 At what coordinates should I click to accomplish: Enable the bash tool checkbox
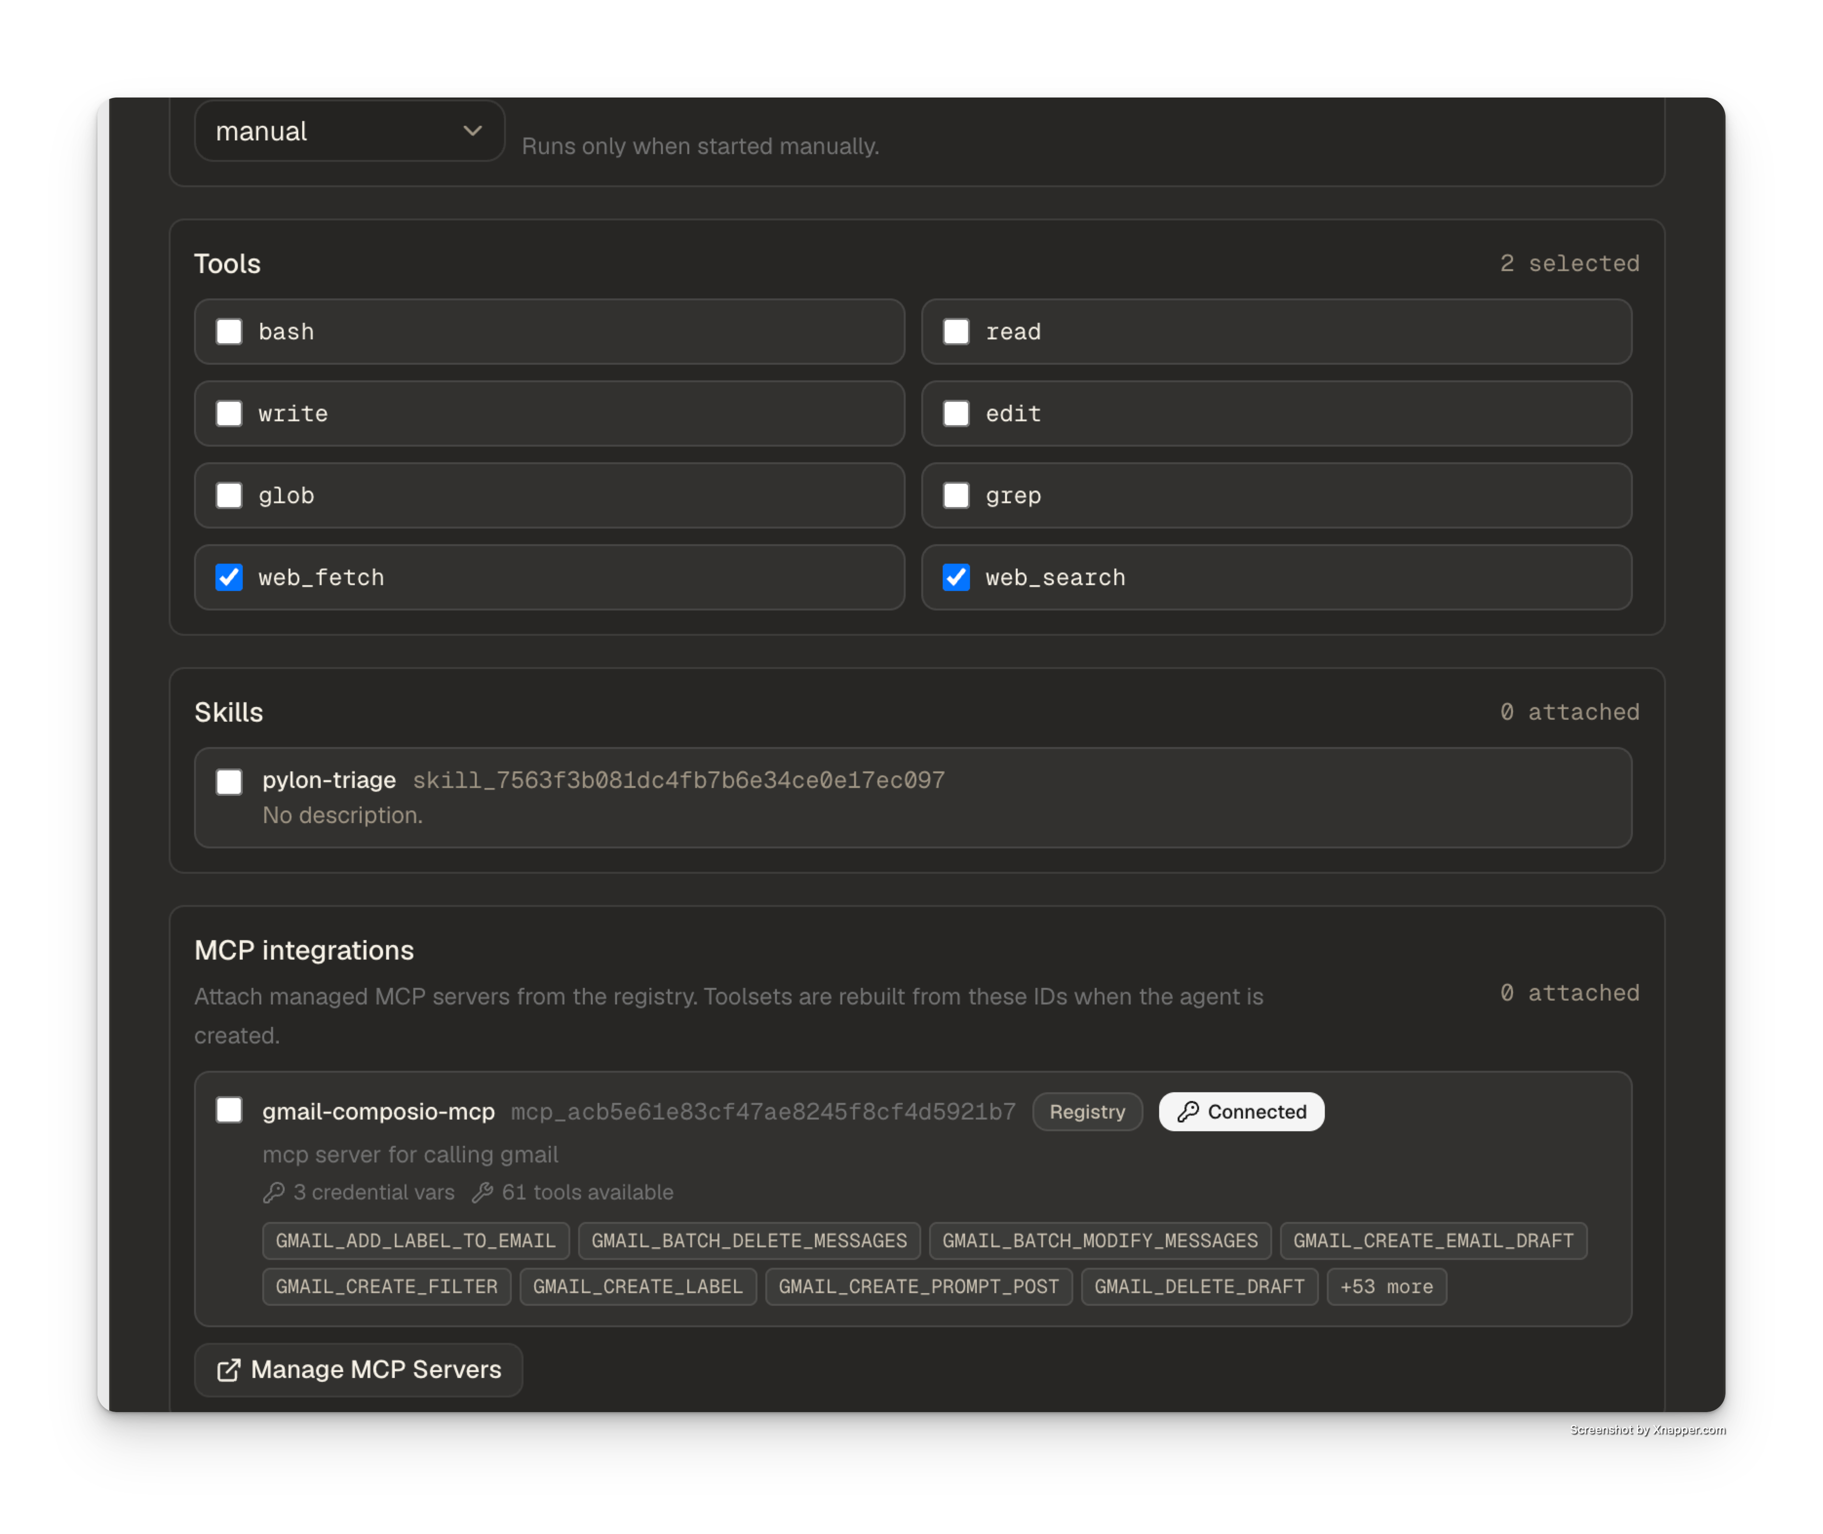pos(229,331)
